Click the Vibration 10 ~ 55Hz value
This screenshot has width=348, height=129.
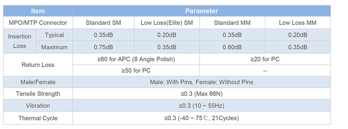(x=202, y=106)
